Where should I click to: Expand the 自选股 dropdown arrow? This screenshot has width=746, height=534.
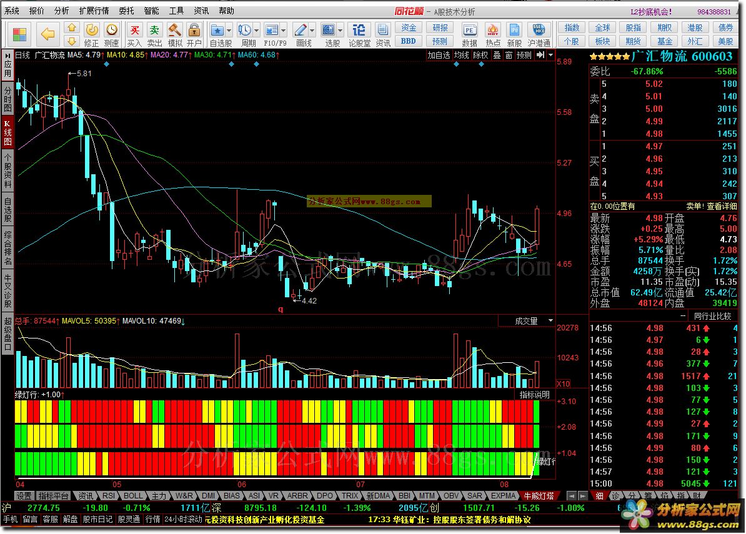coord(229,31)
